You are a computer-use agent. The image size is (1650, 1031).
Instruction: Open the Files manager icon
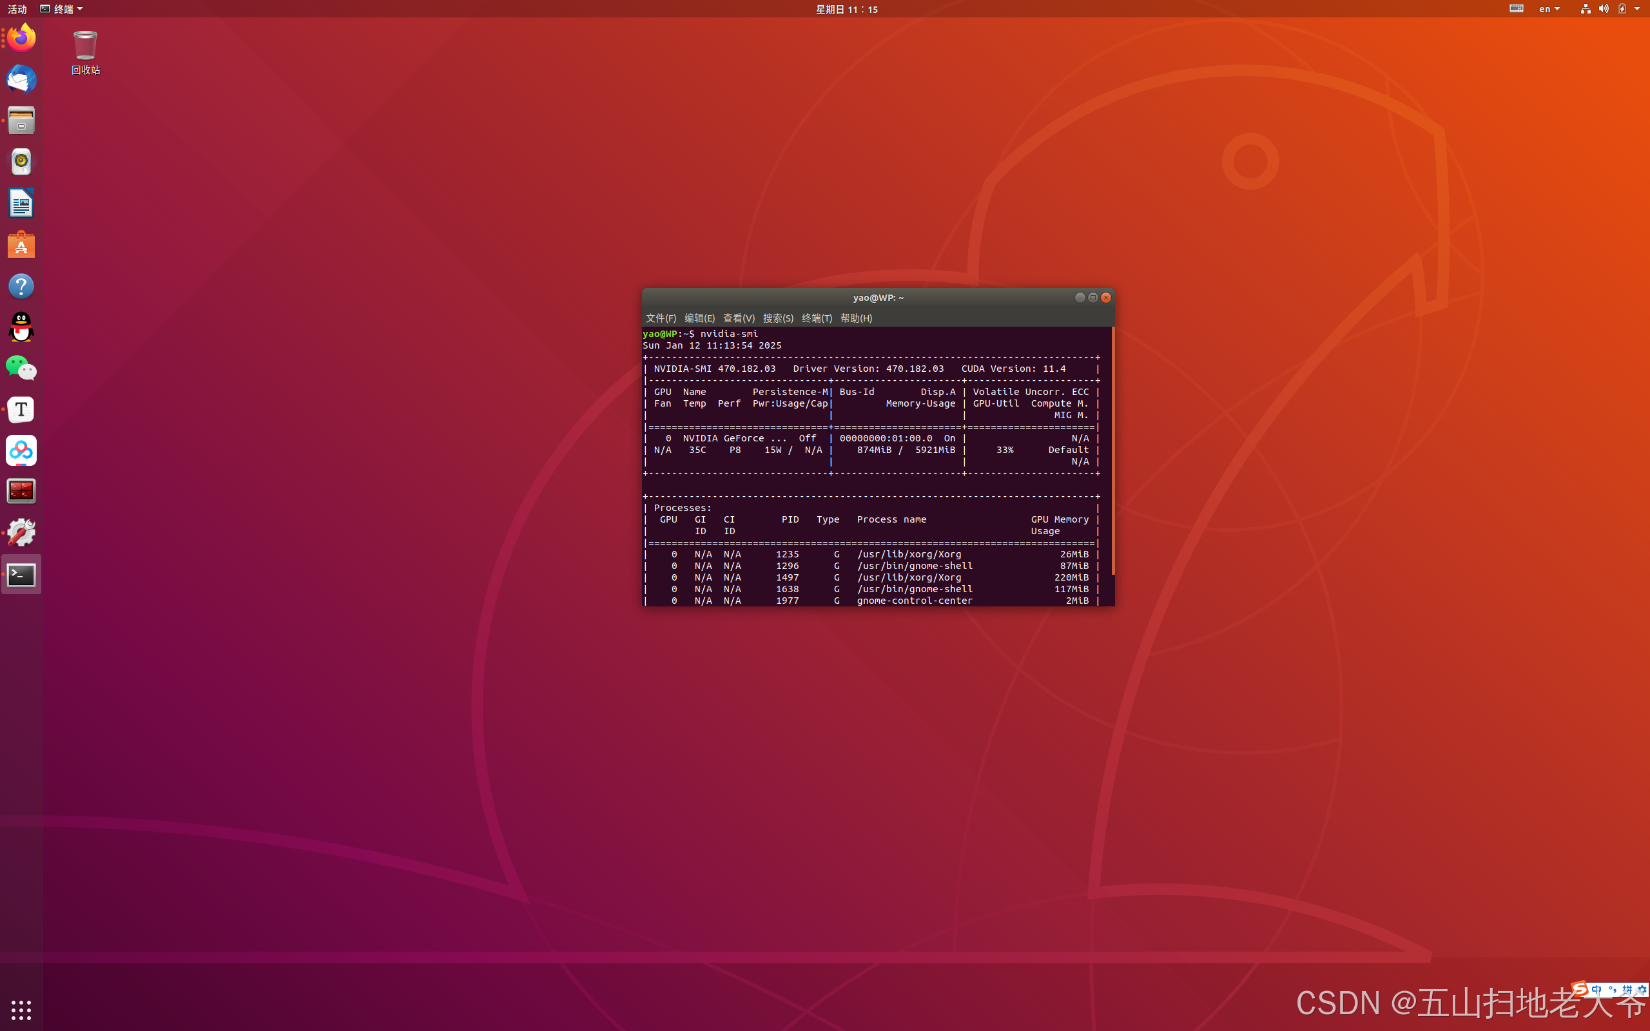coord(21,120)
